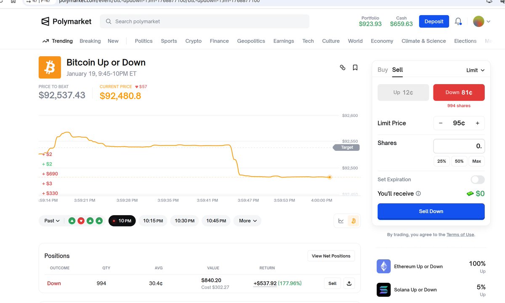Set shares to 25%
The image size is (505, 303).
point(441,161)
